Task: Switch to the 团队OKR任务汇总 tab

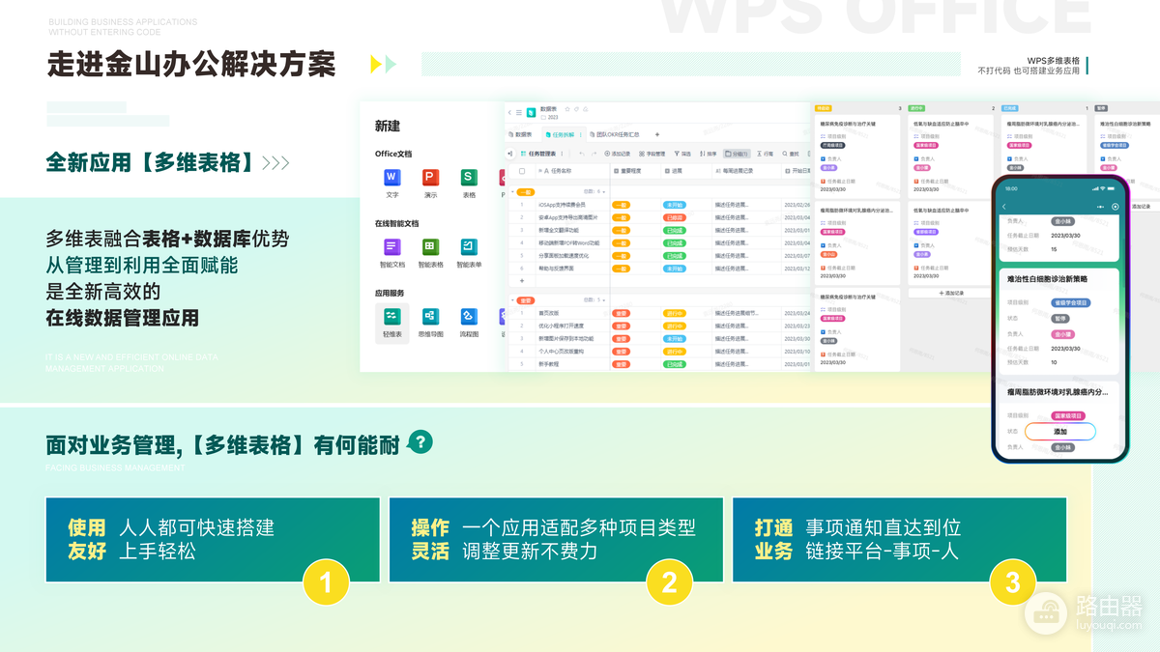Action: pyautogui.click(x=616, y=134)
